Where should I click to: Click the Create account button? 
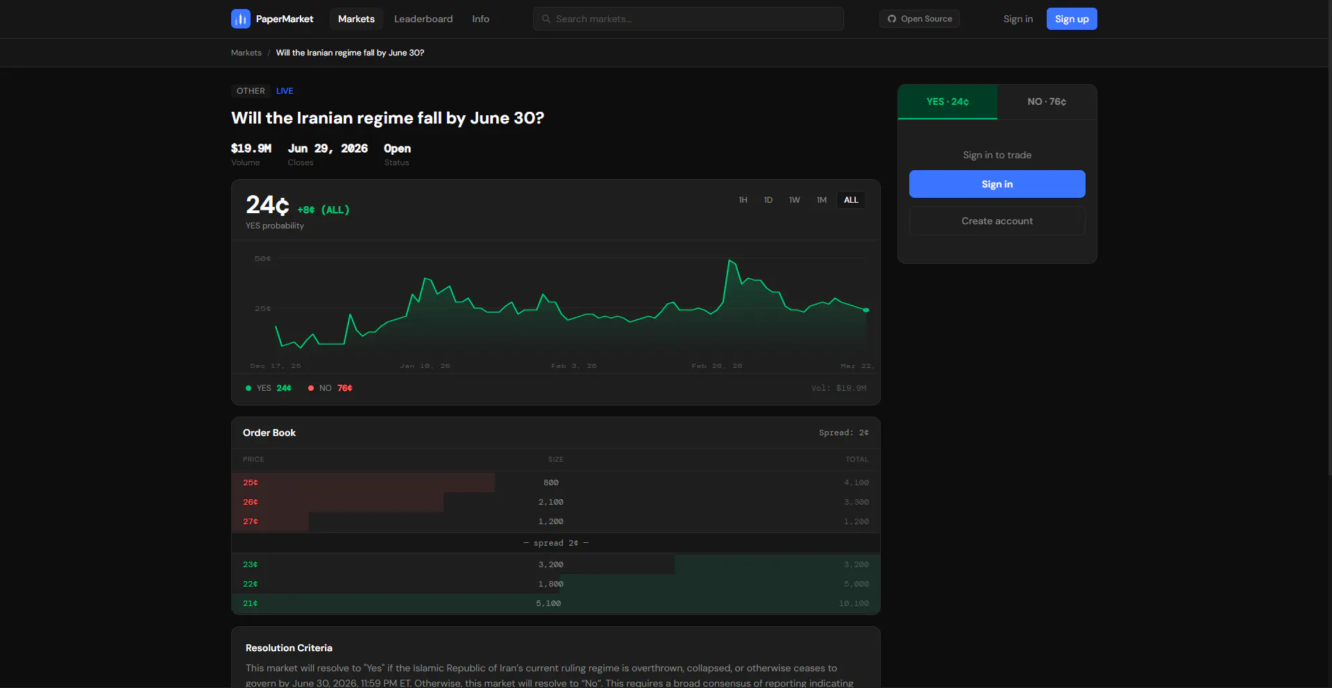pyautogui.click(x=997, y=221)
